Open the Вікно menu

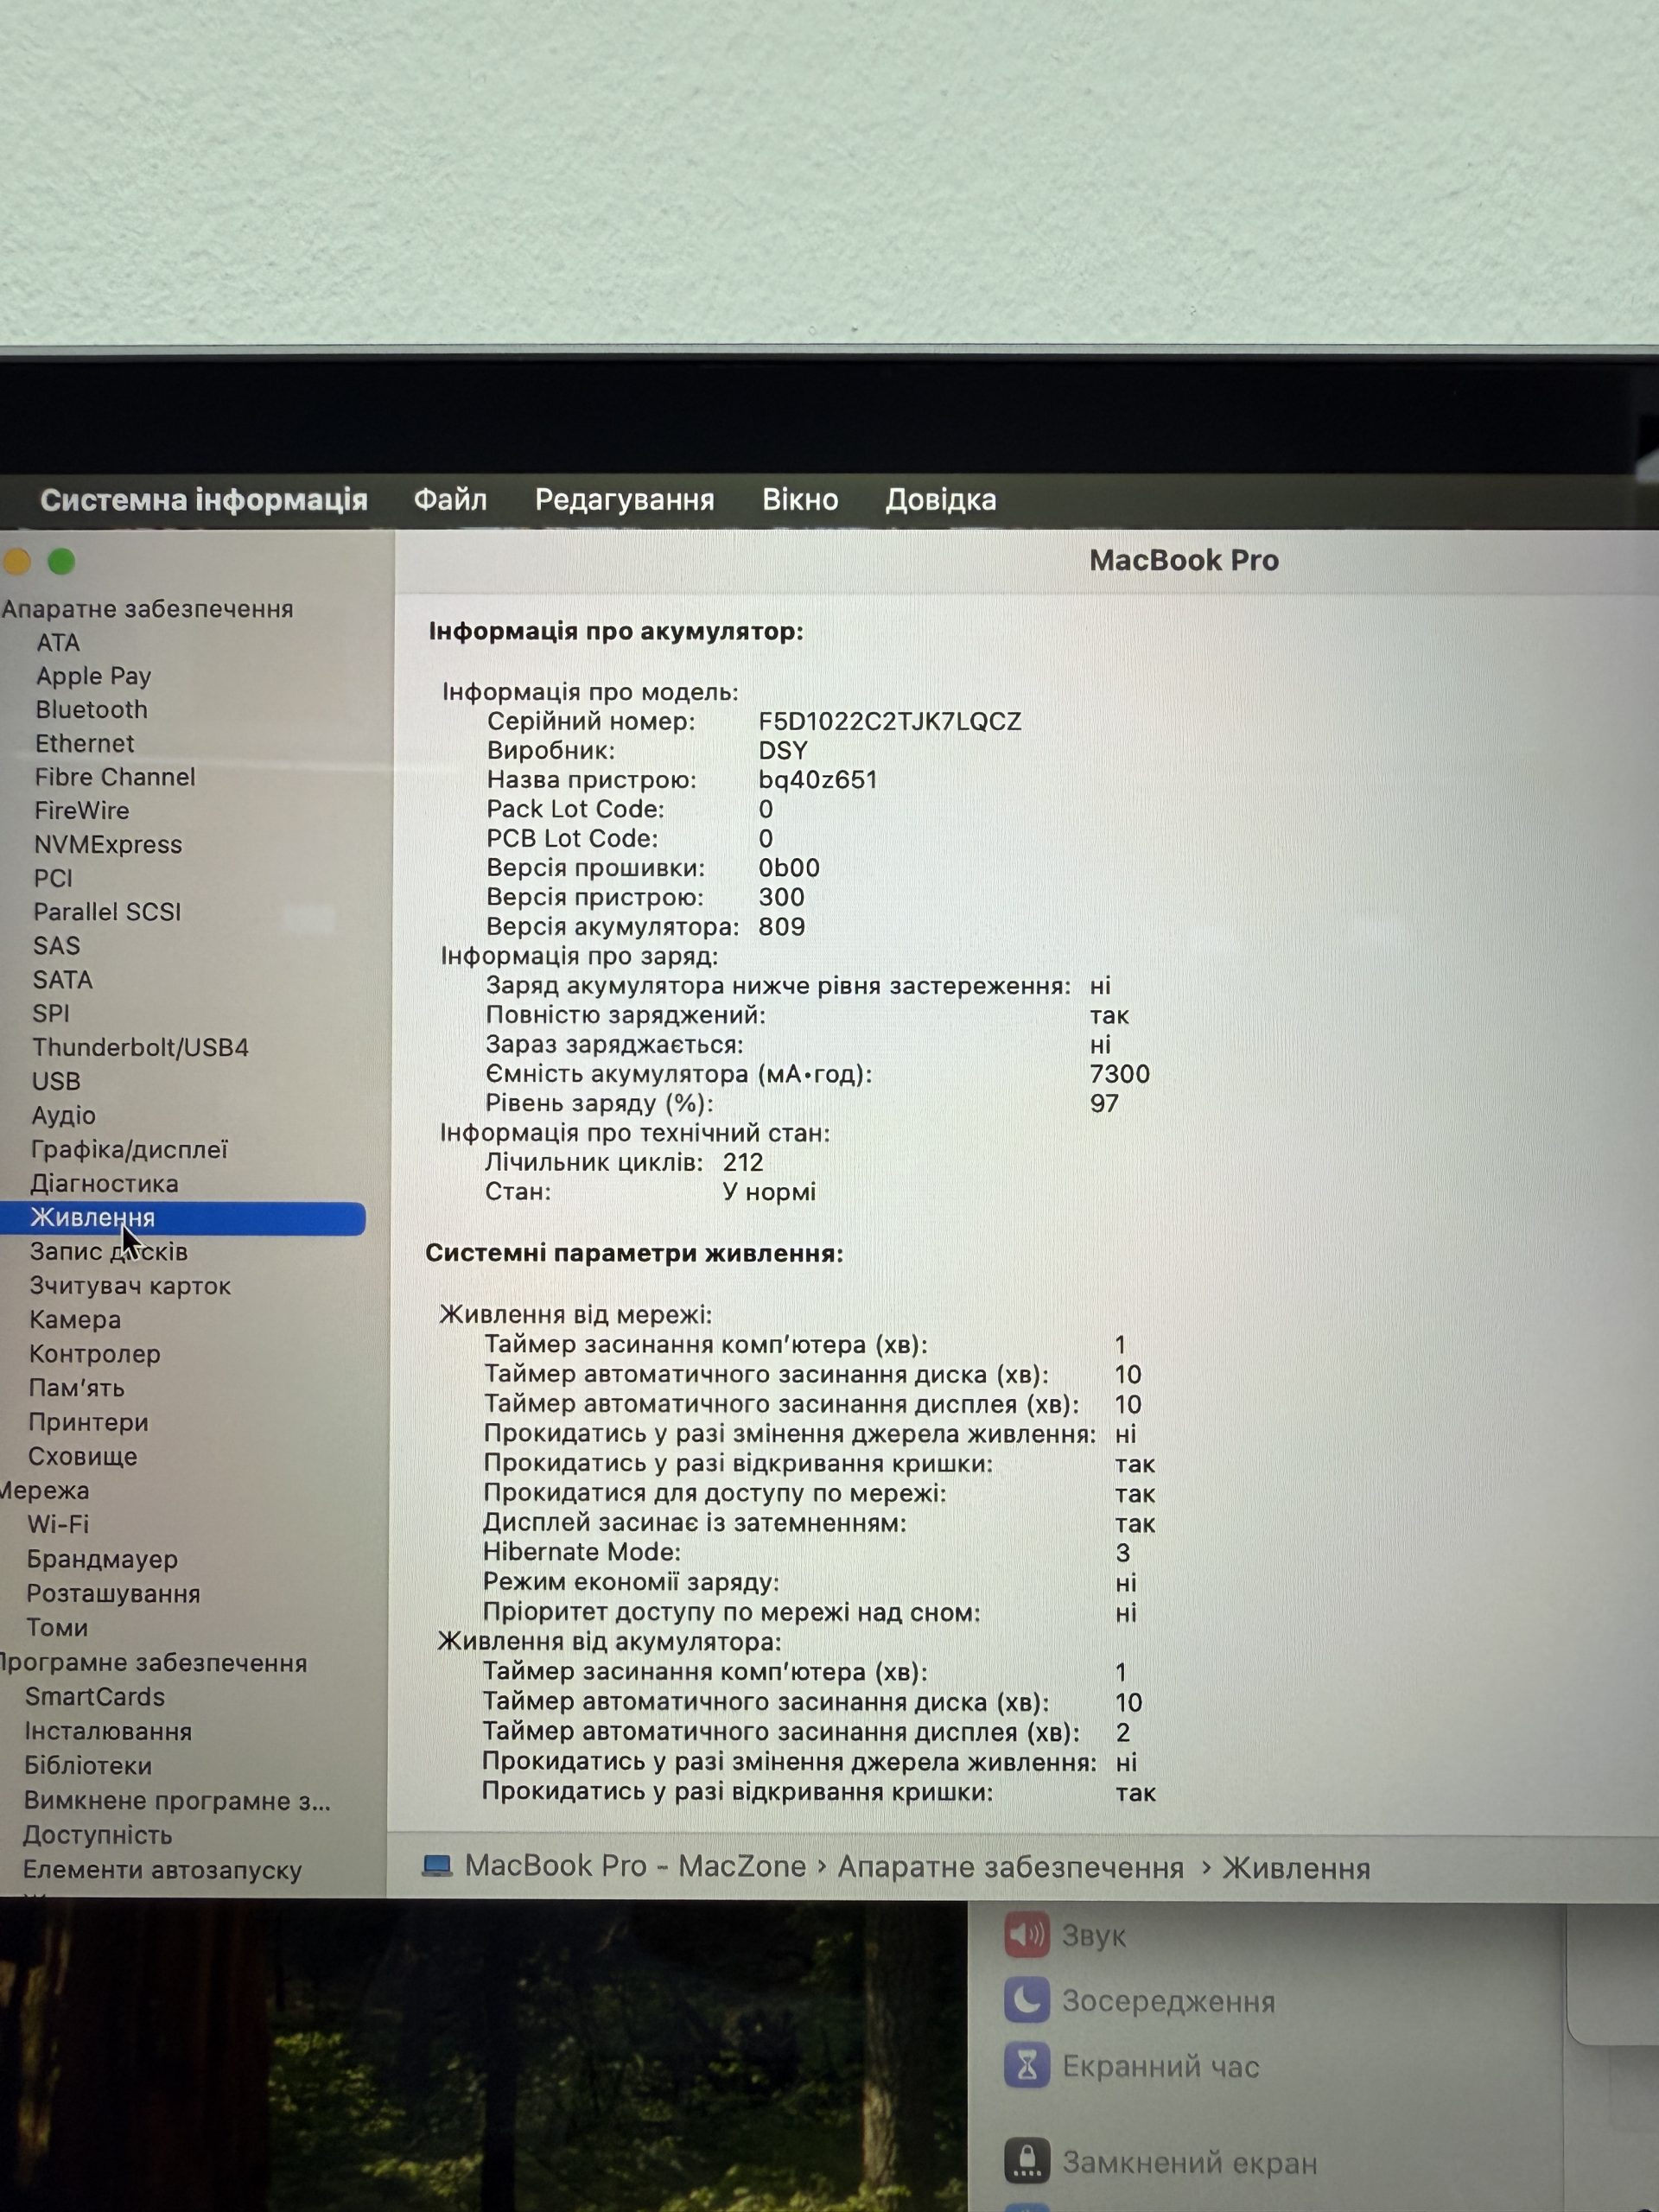point(800,500)
